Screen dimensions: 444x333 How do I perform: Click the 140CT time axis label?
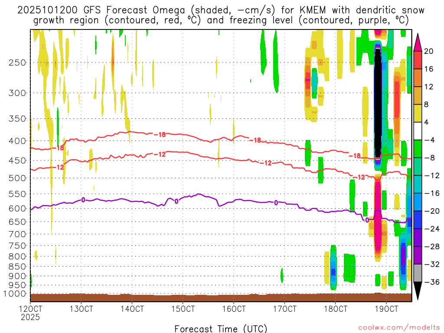pos(132,309)
